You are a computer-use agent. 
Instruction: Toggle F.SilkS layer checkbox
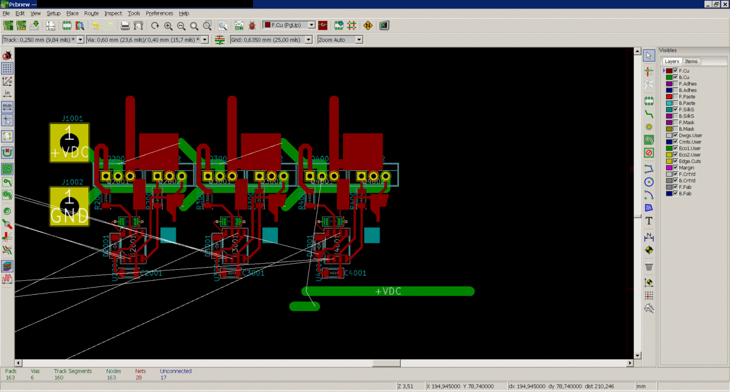pyautogui.click(x=675, y=109)
